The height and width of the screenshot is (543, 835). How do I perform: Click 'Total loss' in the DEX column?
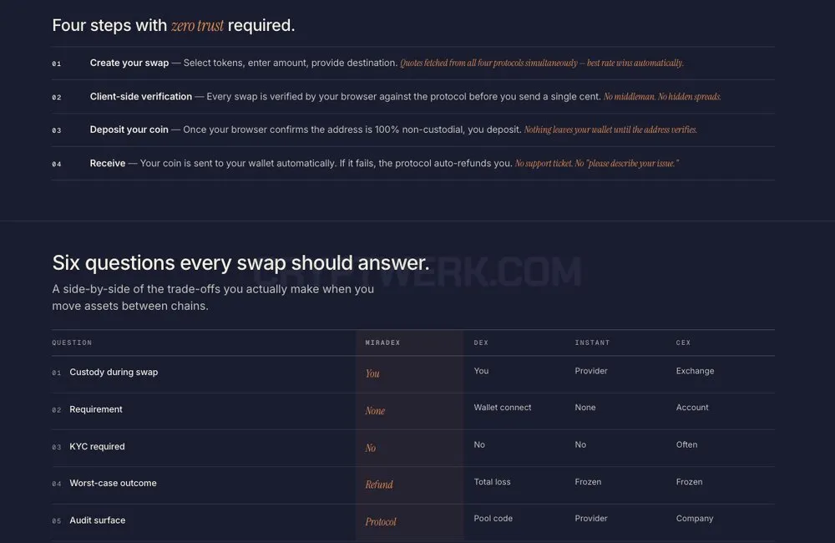pyautogui.click(x=492, y=482)
